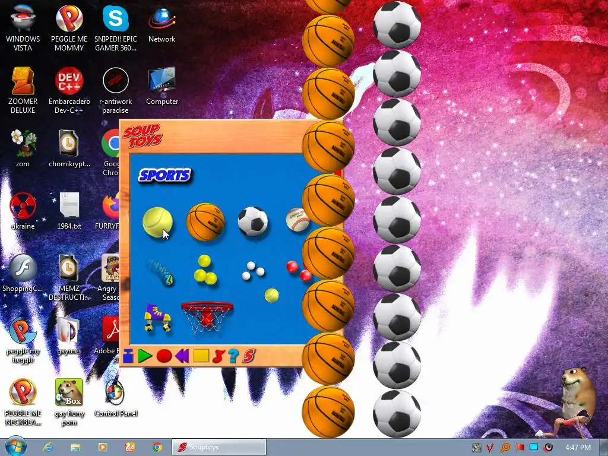Select the r-antiwork paradise desktop icon
608x456 pixels.
tap(116, 91)
